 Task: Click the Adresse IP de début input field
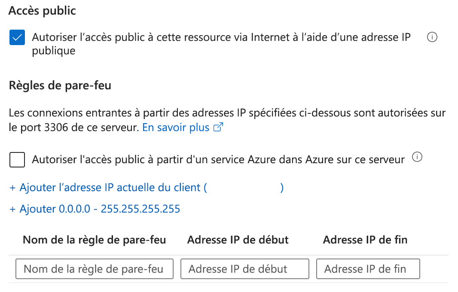pos(245,269)
